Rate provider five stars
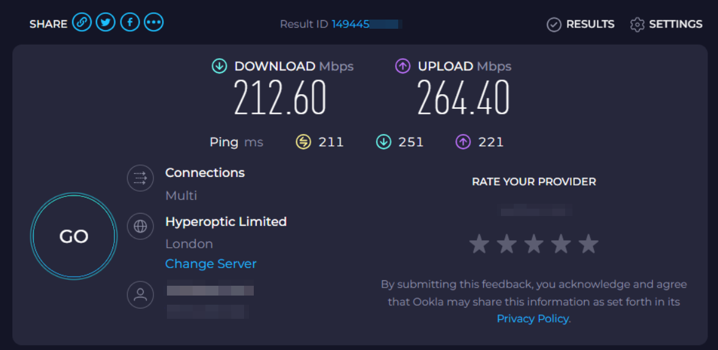The width and height of the screenshot is (718, 350). [588, 244]
